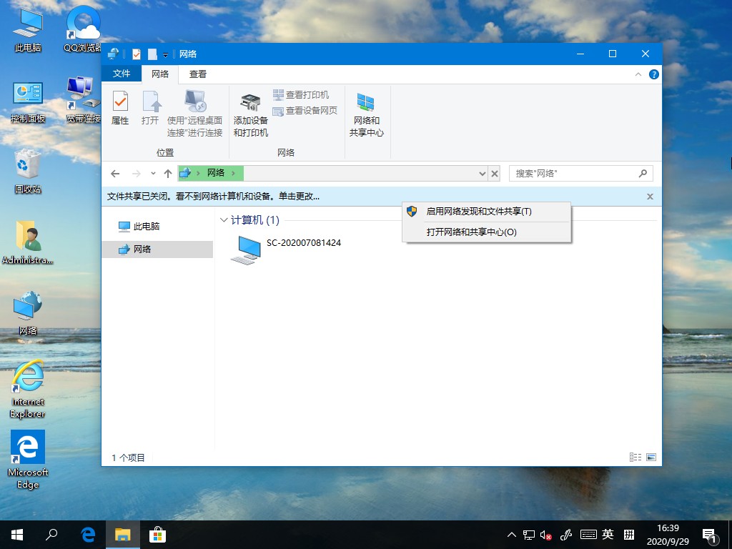
Task: Click the muted volume icon in tray
Action: tap(545, 534)
